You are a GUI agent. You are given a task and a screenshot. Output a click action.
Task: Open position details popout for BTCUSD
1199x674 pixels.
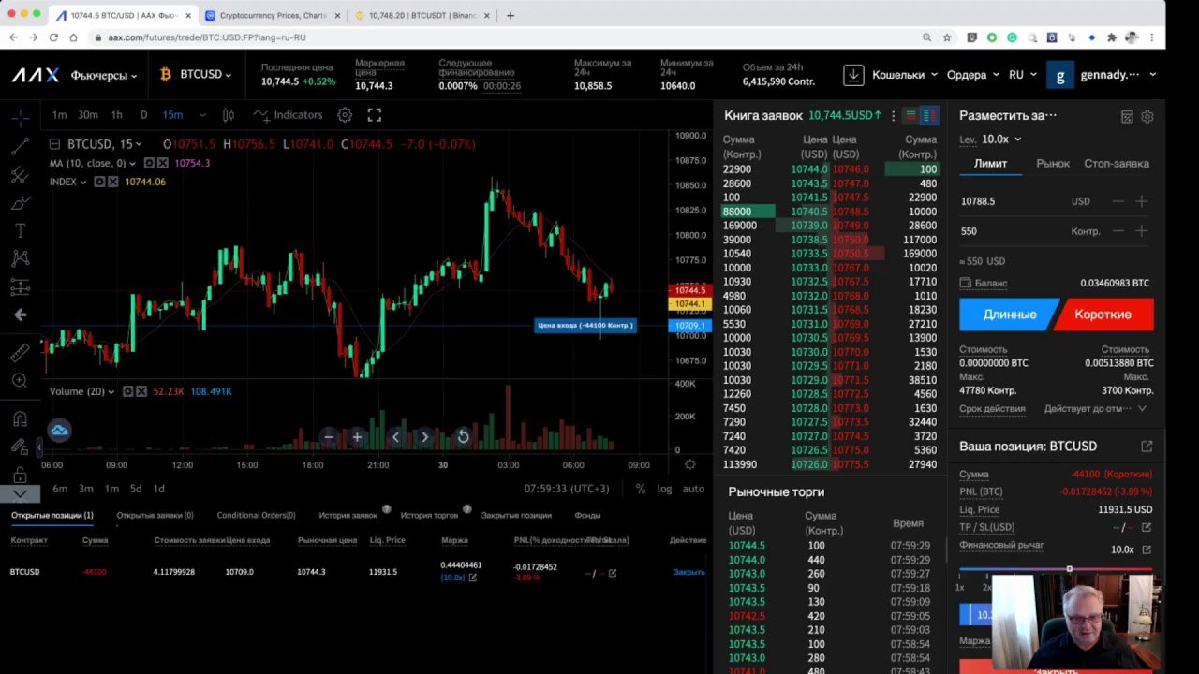(1147, 447)
